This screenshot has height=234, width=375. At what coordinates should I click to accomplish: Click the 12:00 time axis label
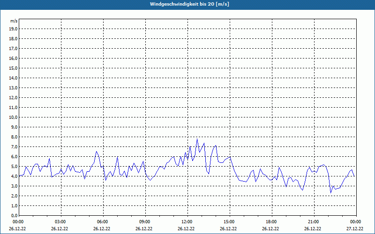coord(188,222)
